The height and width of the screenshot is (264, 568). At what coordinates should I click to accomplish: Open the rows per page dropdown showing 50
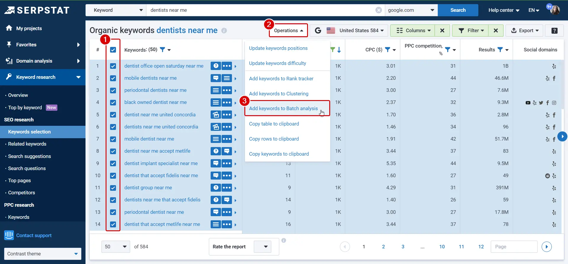pyautogui.click(x=116, y=247)
